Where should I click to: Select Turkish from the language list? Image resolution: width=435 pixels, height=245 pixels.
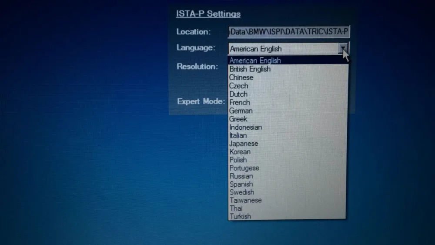(287, 216)
